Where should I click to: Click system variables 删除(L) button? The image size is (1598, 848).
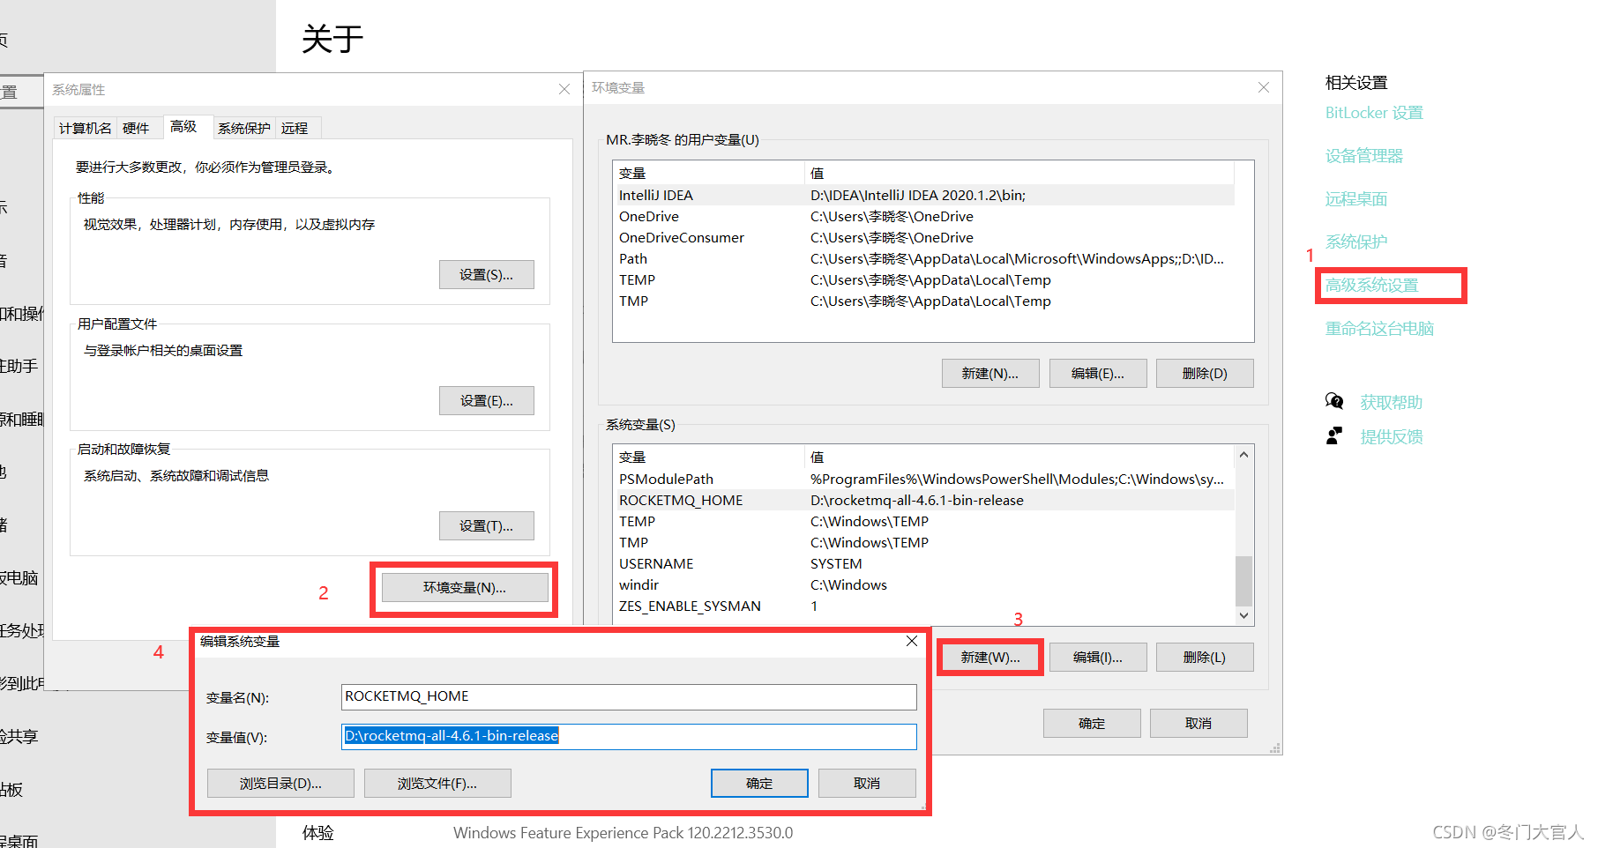pos(1205,658)
